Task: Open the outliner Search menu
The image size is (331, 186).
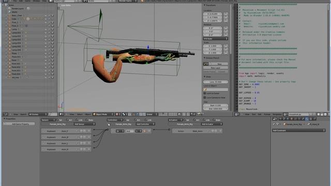Action: 23,114
